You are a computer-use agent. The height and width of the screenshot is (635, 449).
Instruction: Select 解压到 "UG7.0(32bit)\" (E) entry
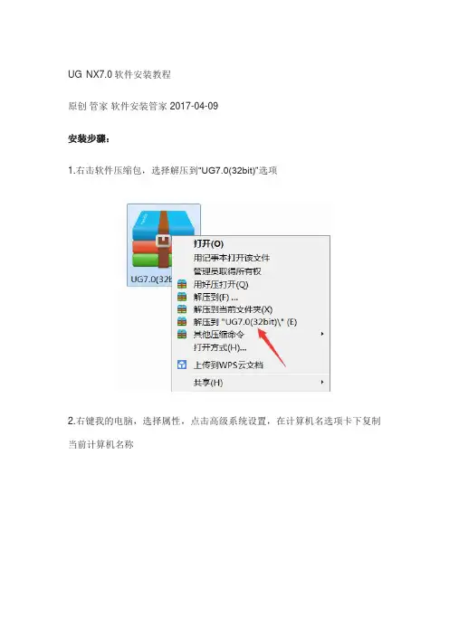tap(244, 322)
